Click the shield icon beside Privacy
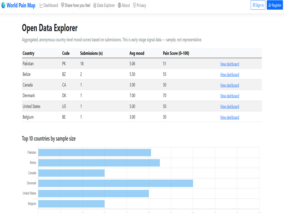The image size is (284, 213). coord(134,5)
